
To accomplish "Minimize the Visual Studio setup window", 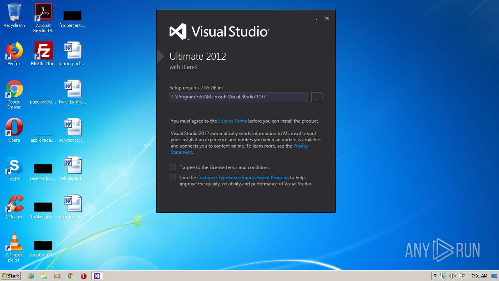I will pos(317,19).
